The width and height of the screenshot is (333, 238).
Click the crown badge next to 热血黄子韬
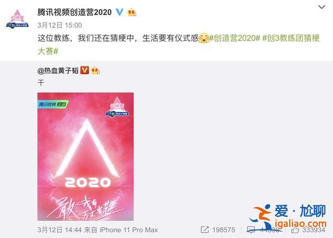(x=95, y=70)
